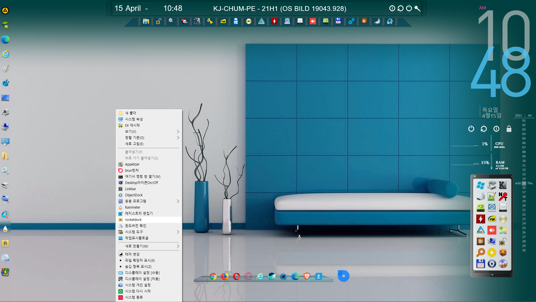Click wrench icon in top info bar
Viewport: 536px width, 302px height.
tap(417, 8)
